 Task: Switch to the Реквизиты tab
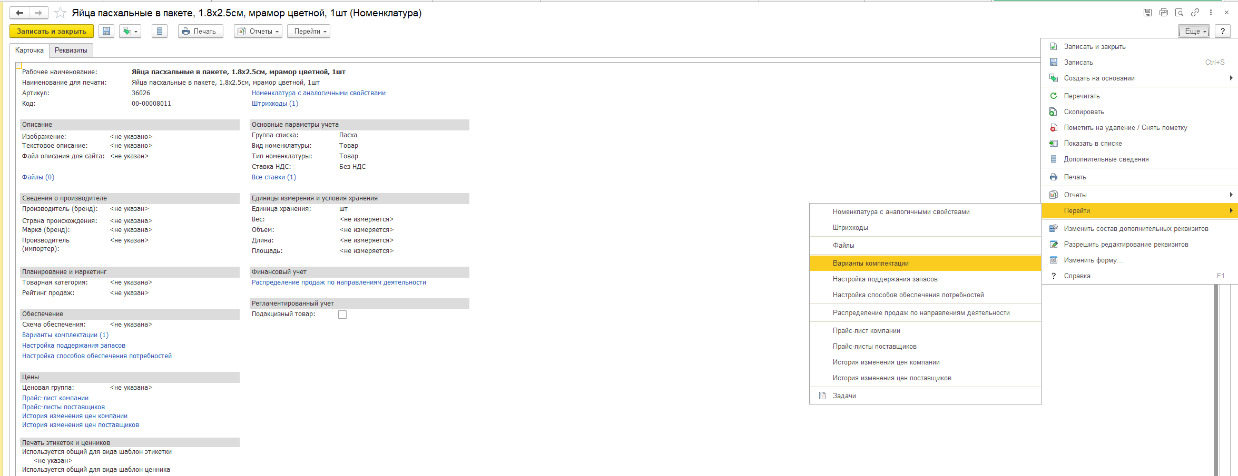pos(71,50)
